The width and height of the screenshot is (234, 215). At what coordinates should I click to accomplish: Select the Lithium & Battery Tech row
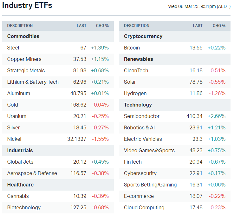33,82
